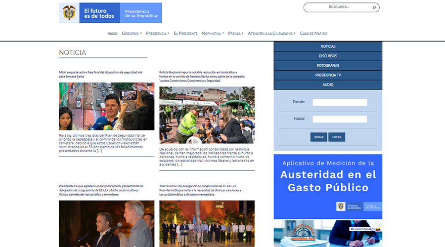445x247 pixels.
Task: Open the Inicio menu item
Action: point(112,34)
